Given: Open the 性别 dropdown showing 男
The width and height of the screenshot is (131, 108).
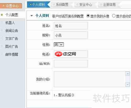Looking at the screenshot, I should pyautogui.click(x=59, y=45).
